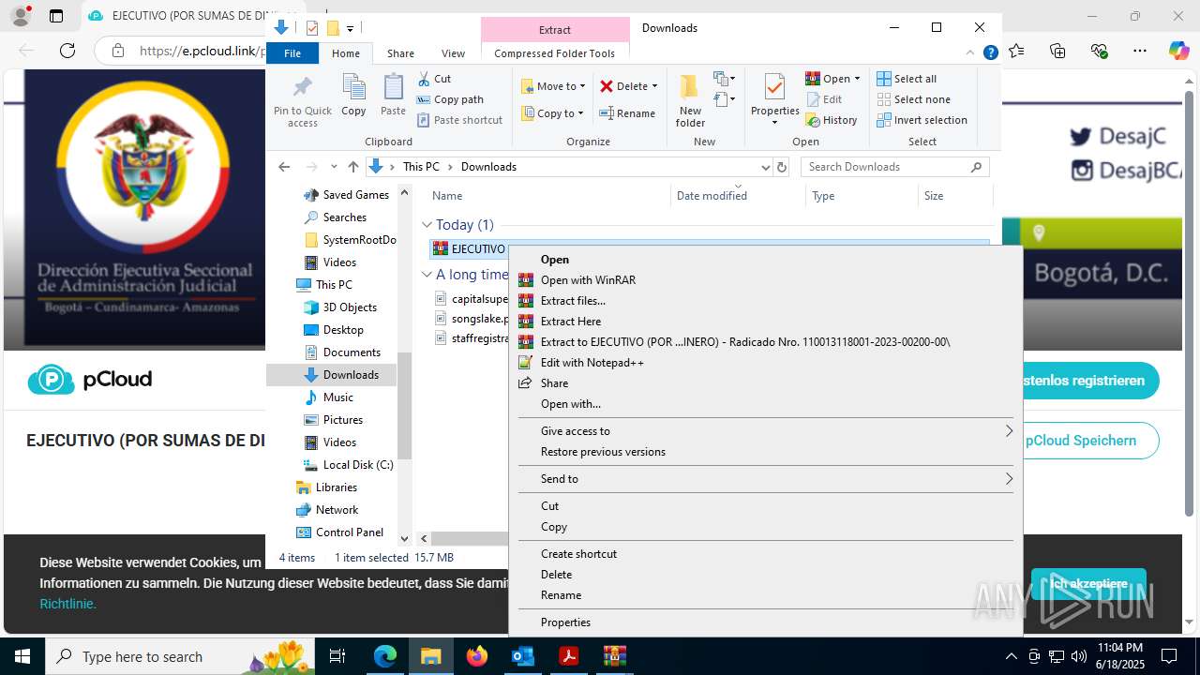Image resolution: width=1200 pixels, height=675 pixels.
Task: Click Select none in ribbon
Action: (x=913, y=99)
